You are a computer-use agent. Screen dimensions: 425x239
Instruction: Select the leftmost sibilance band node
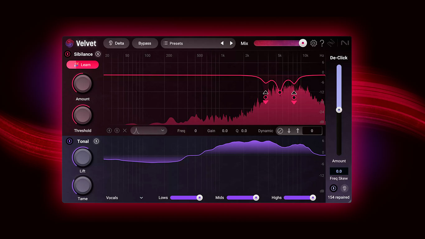click(x=265, y=97)
